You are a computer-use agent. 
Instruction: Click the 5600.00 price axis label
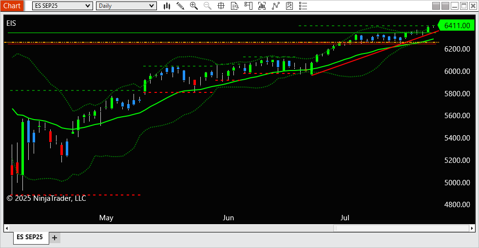click(x=457, y=116)
